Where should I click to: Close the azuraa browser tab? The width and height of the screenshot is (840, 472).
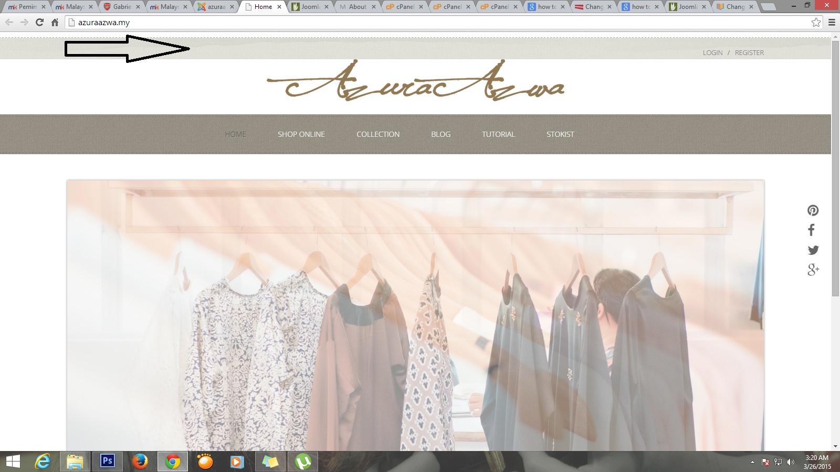coord(232,7)
